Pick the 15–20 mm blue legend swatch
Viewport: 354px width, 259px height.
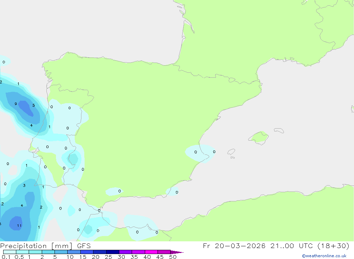87,252
